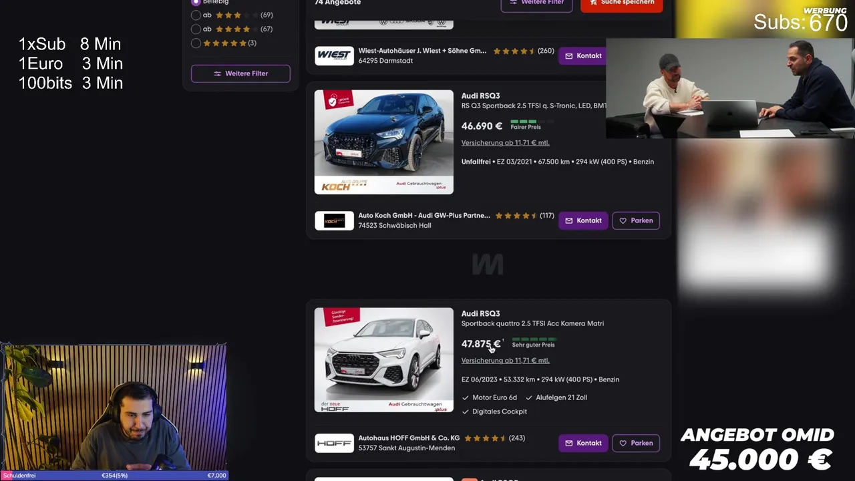
Task: Select the 'Beliebig' rating radio option
Action: [x=196, y=3]
